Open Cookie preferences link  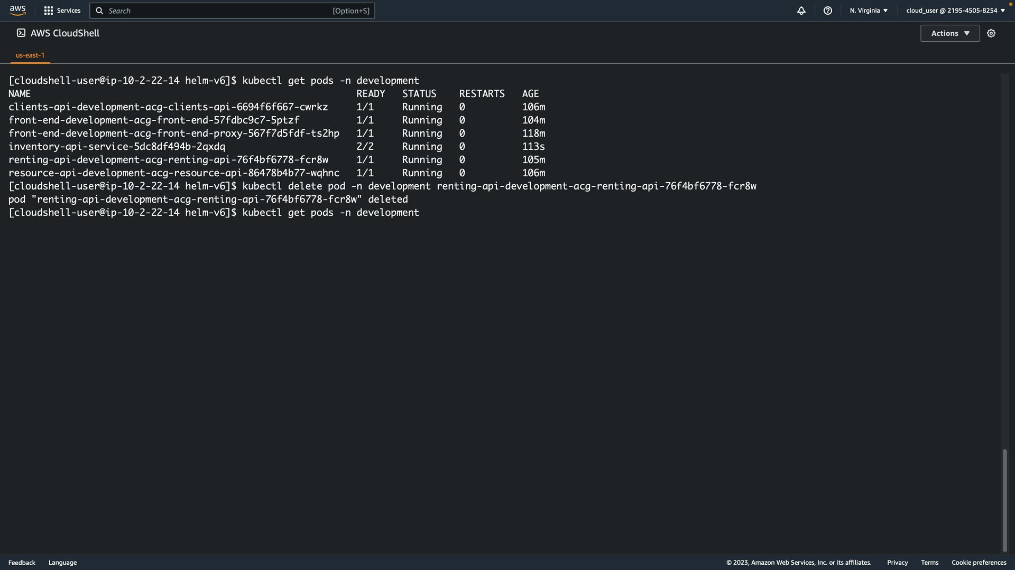pos(979,563)
